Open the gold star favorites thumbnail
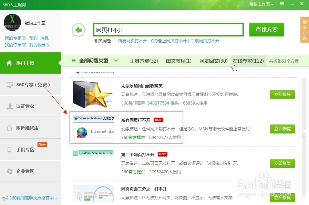Screen dimensions: 309x205 (93, 95)
